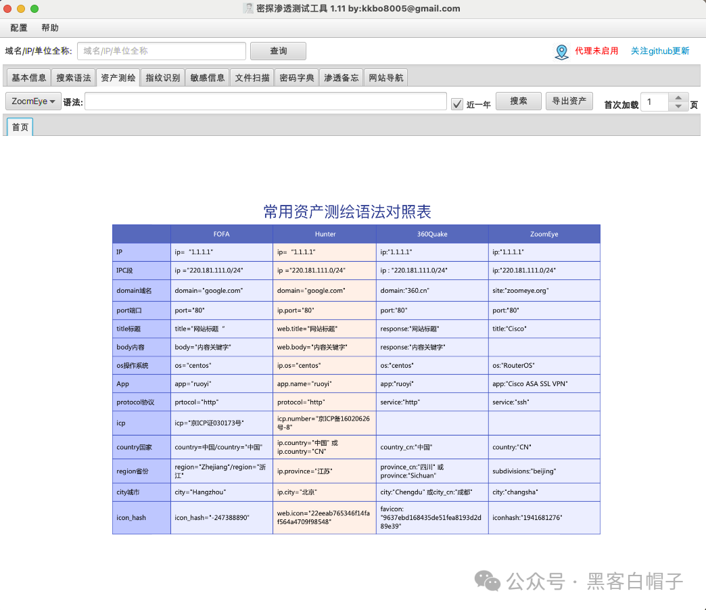Click the Hunter column header

(325, 234)
